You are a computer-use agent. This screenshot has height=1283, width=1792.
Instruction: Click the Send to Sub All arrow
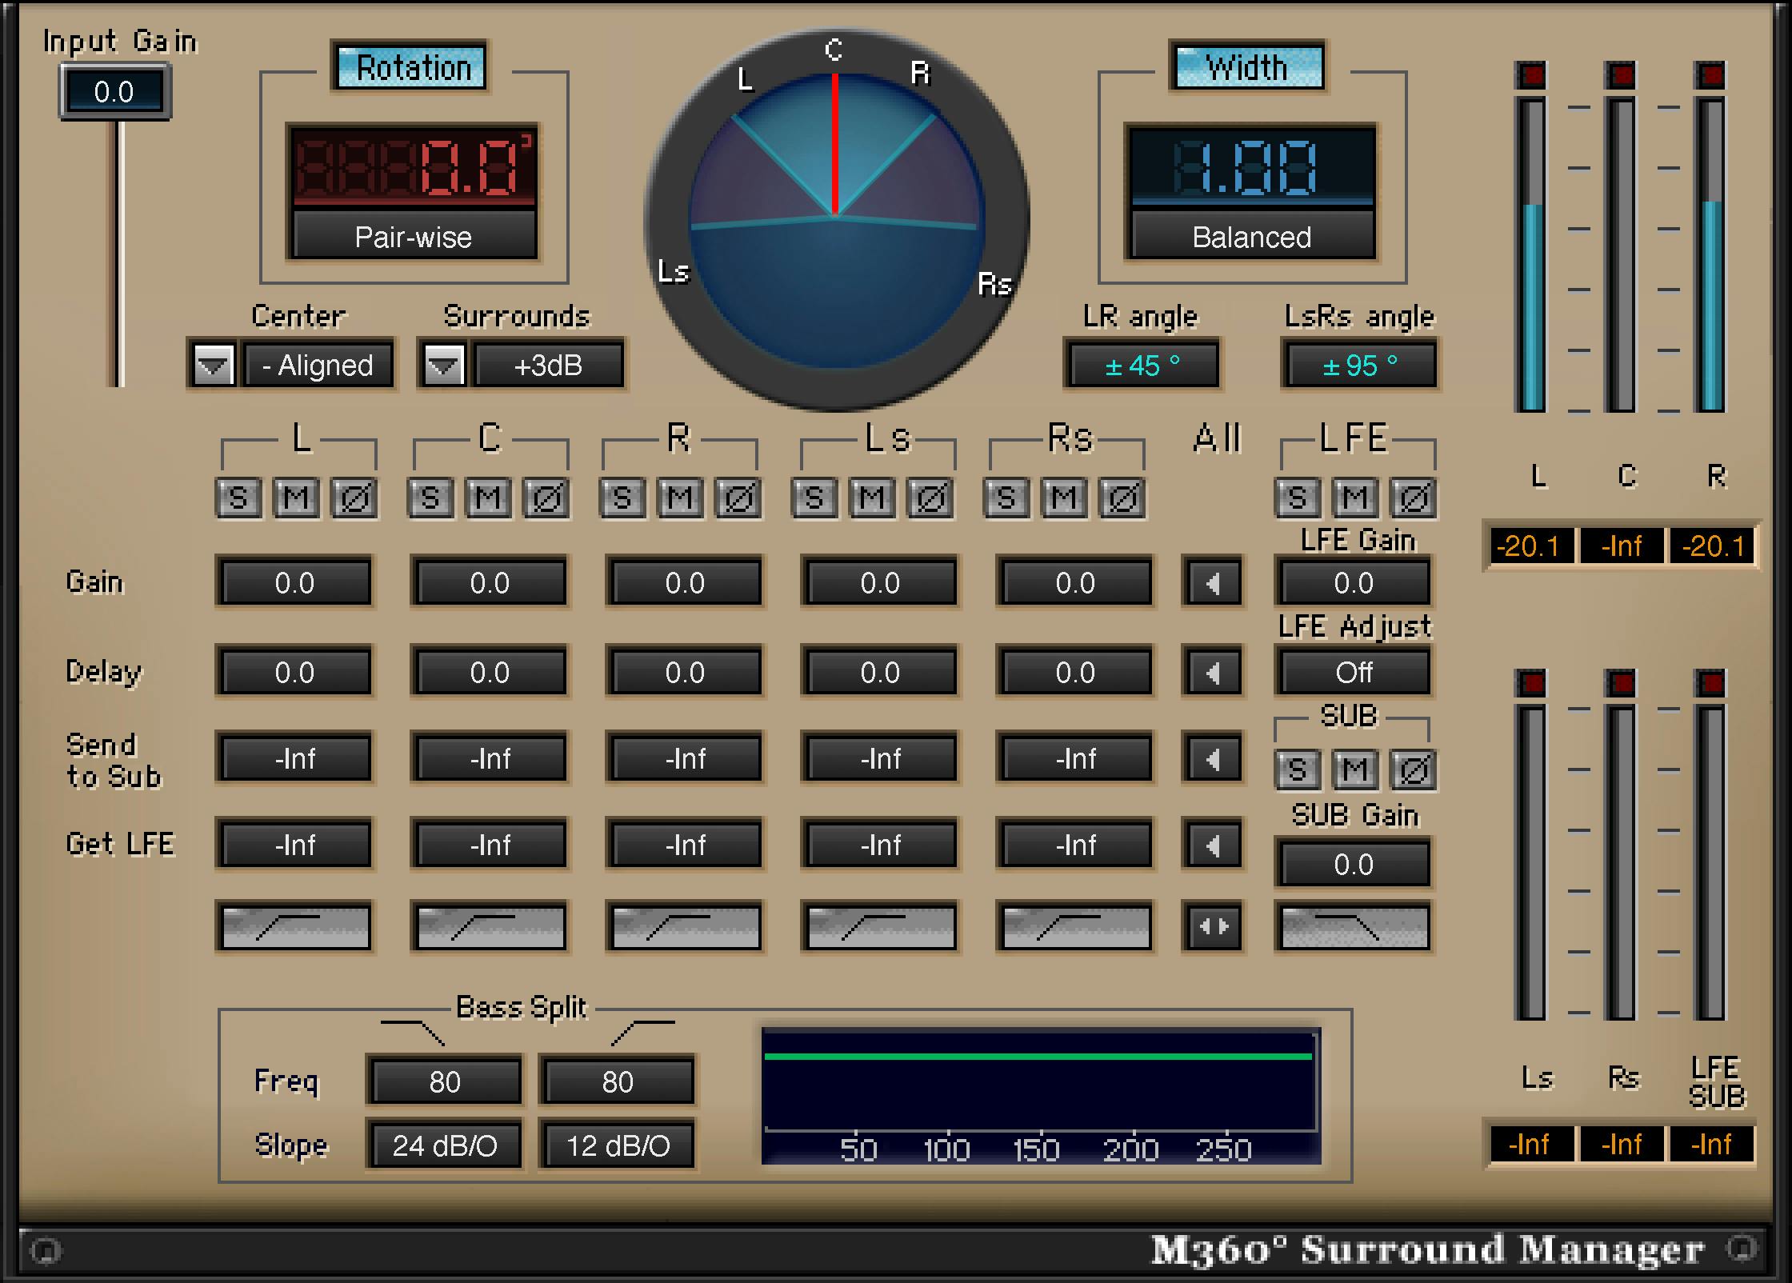[x=1213, y=758]
